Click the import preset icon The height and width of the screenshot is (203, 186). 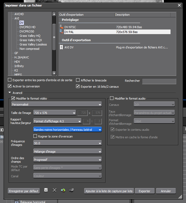click(63, 190)
